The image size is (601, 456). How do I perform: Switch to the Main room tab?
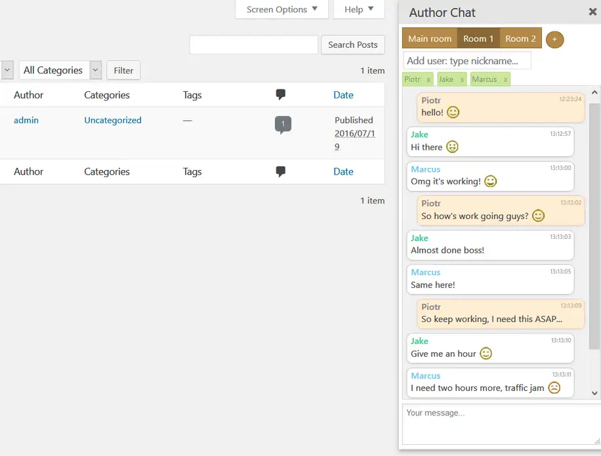click(430, 39)
